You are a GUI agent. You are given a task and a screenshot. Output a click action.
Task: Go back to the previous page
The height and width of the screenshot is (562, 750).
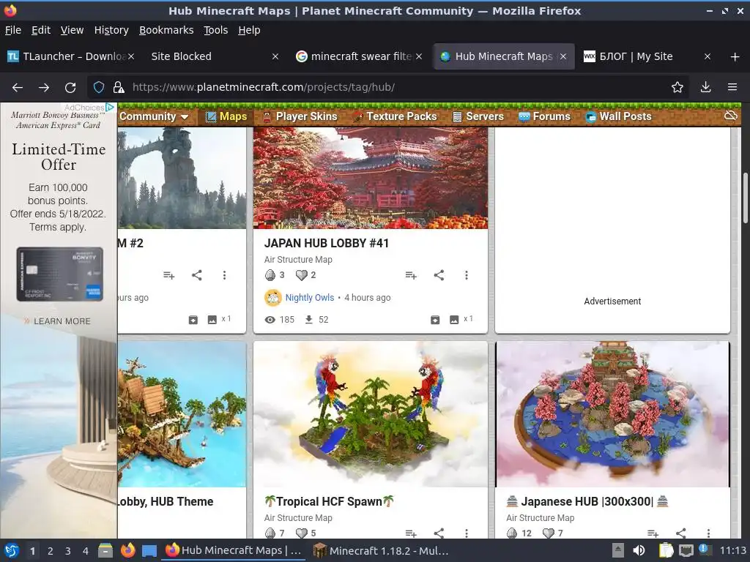(x=18, y=88)
